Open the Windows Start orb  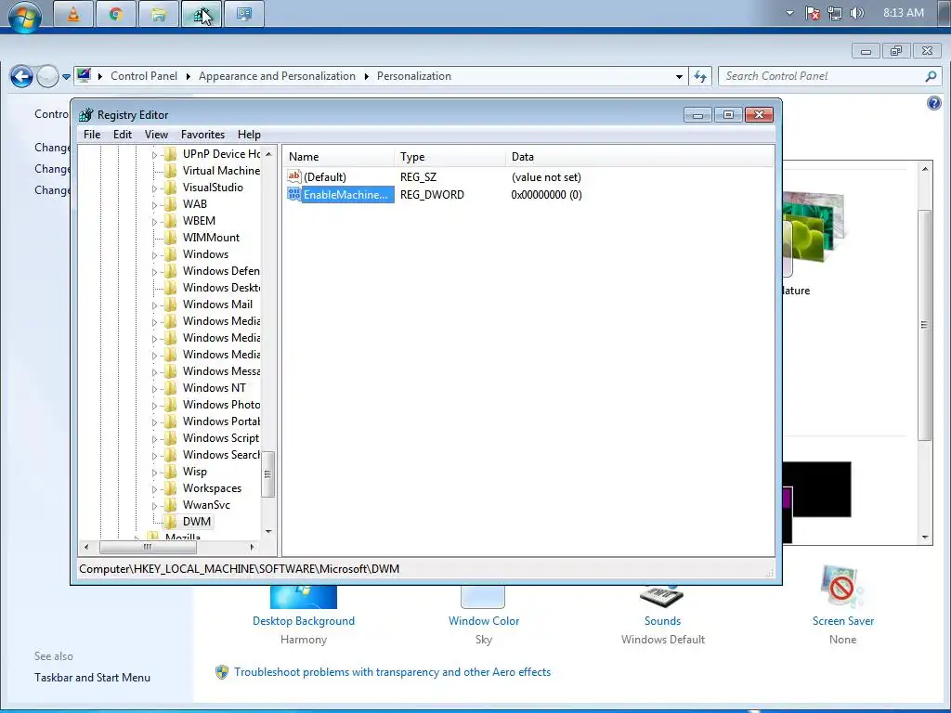[25, 16]
